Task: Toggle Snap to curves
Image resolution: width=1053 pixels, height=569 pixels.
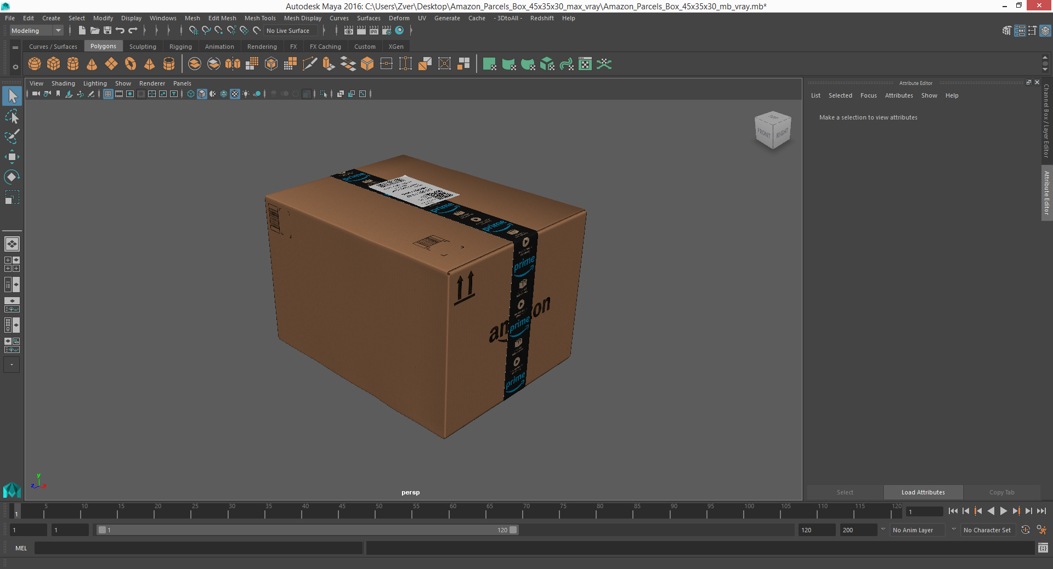Action: click(x=206, y=31)
